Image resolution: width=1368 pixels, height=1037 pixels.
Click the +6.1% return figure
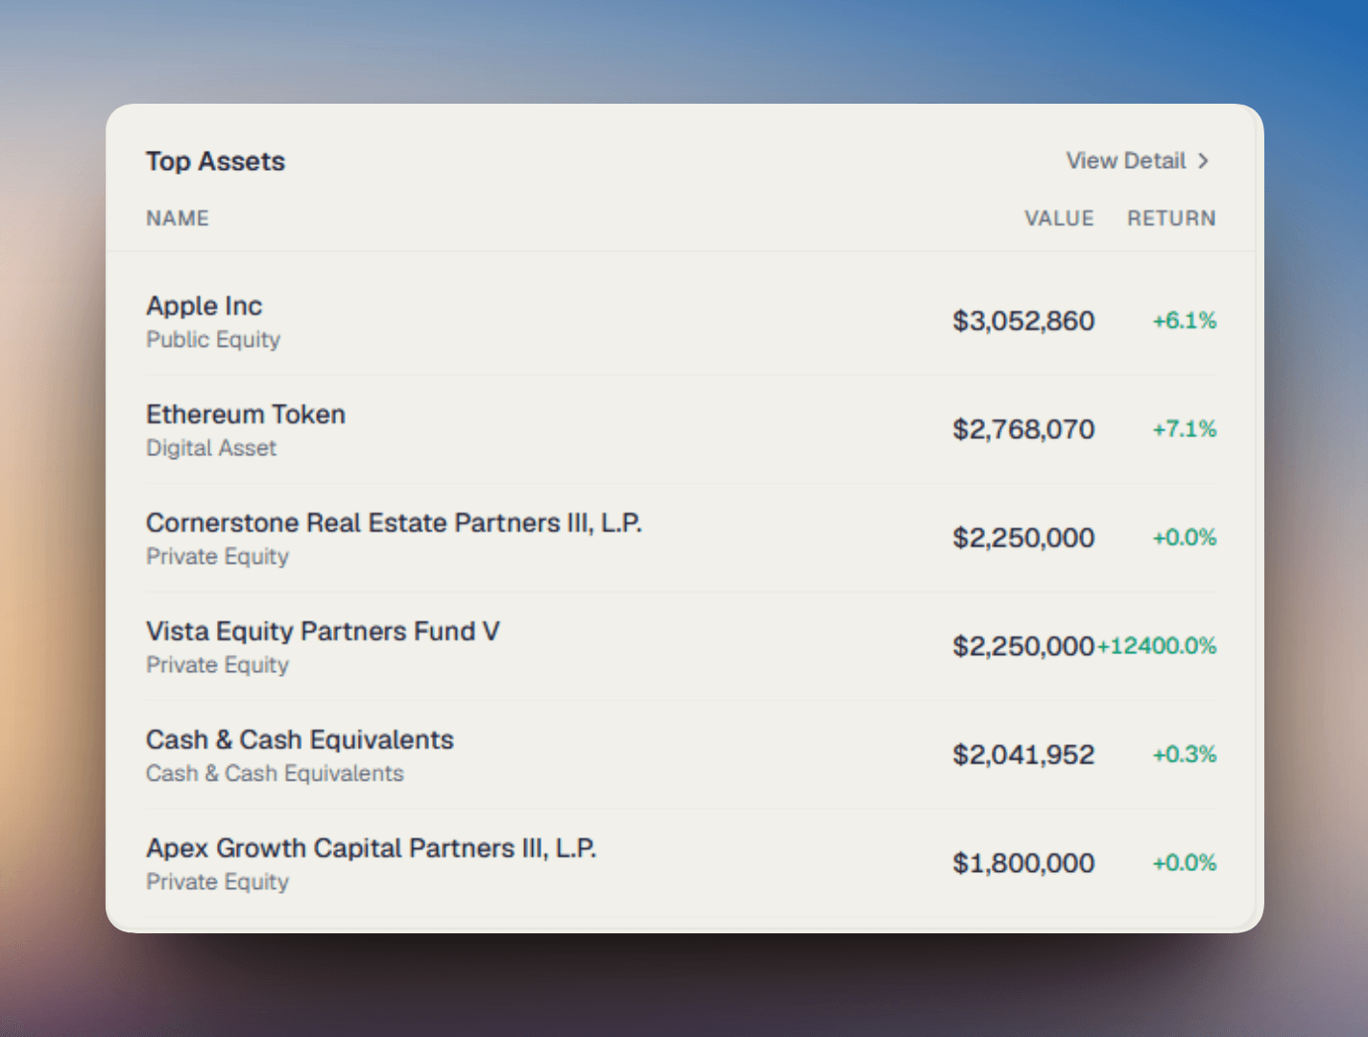click(x=1185, y=321)
